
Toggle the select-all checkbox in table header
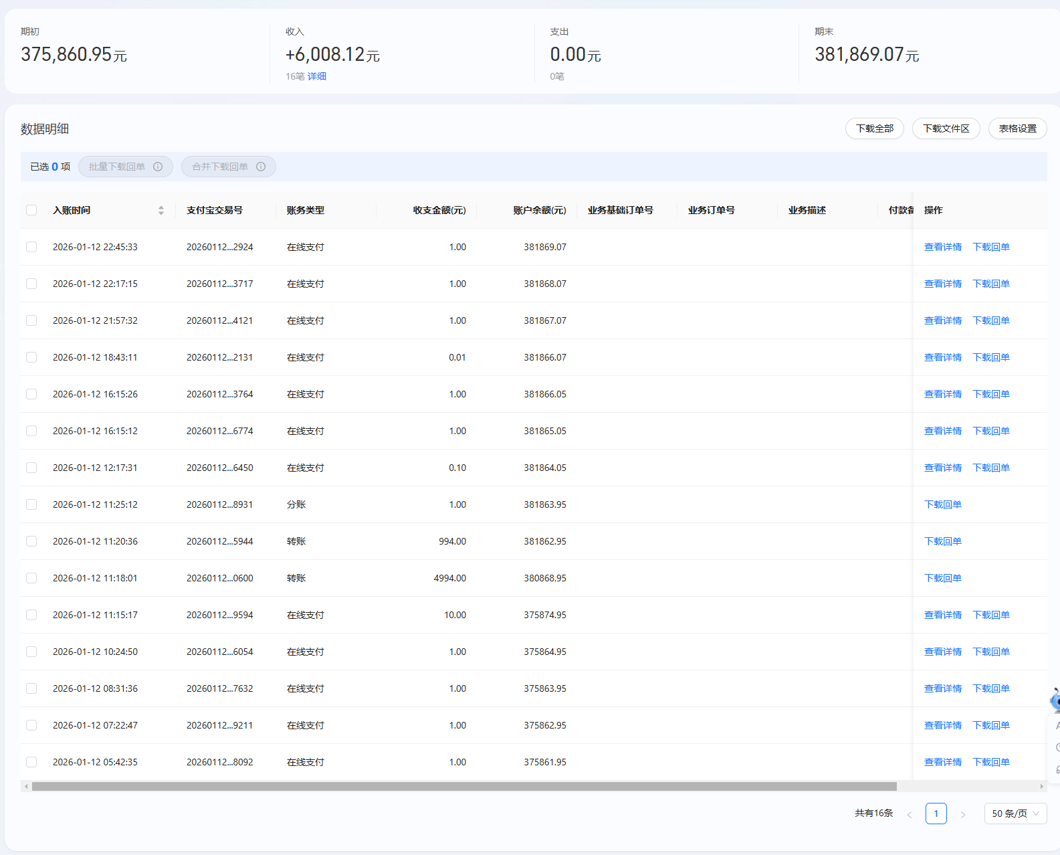[x=31, y=210]
